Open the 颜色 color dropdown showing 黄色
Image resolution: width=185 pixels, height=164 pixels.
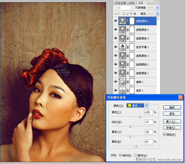click(x=147, y=105)
